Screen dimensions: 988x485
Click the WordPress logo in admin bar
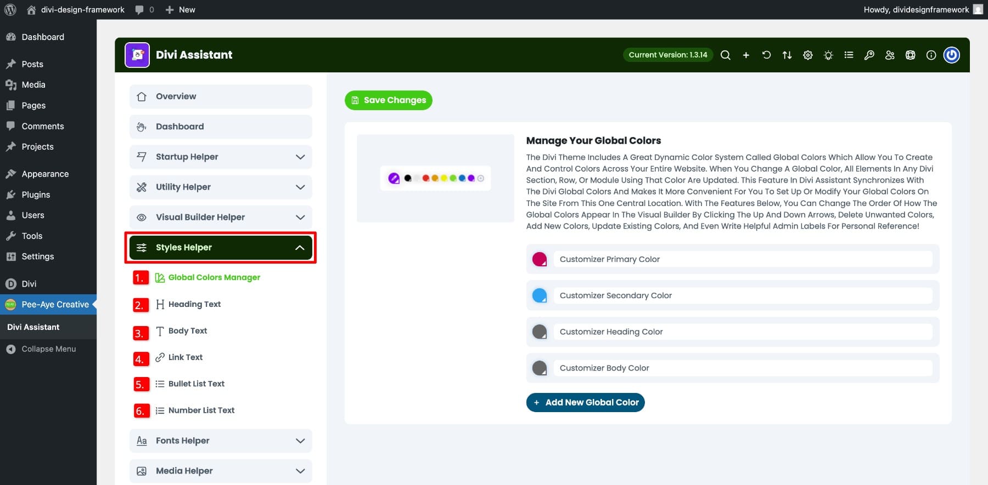[x=10, y=9]
